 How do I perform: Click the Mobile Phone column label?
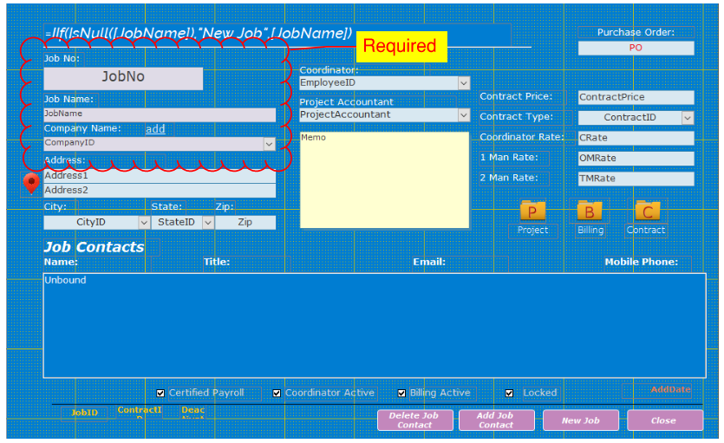point(641,262)
